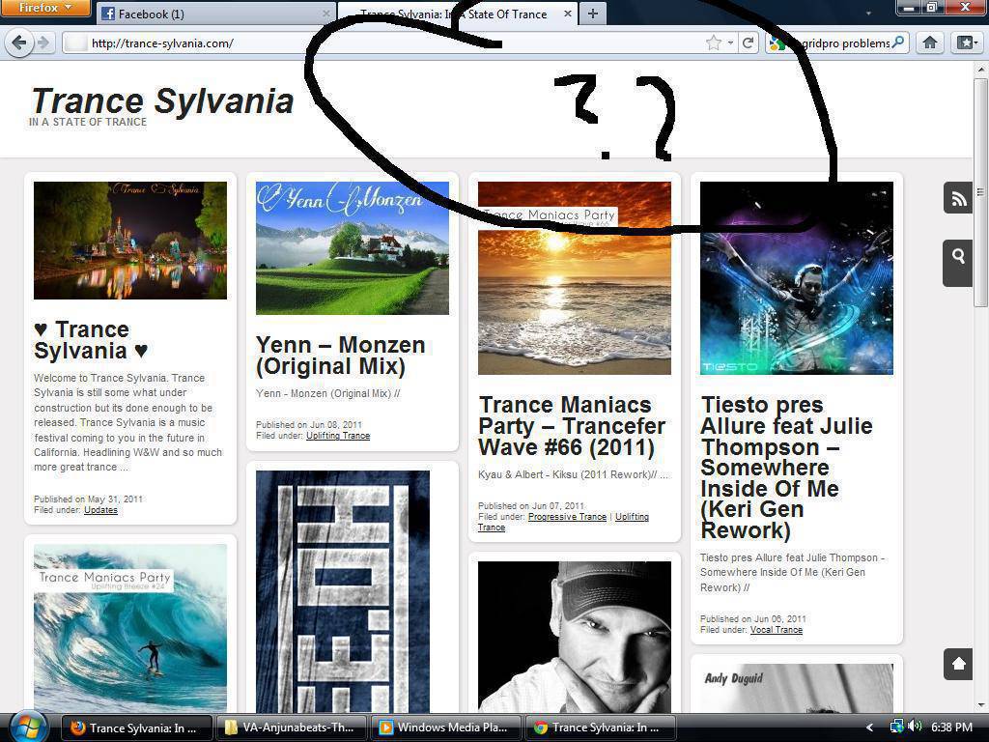Click 'Published on Jun 08, 2011' text
The height and width of the screenshot is (742, 989).
click(309, 425)
